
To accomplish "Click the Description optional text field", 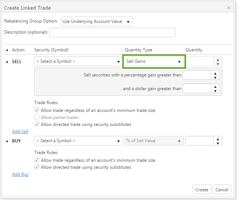I will click(x=112, y=32).
